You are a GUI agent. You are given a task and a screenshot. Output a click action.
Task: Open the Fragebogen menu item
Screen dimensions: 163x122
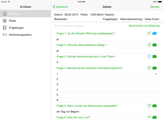(25, 28)
